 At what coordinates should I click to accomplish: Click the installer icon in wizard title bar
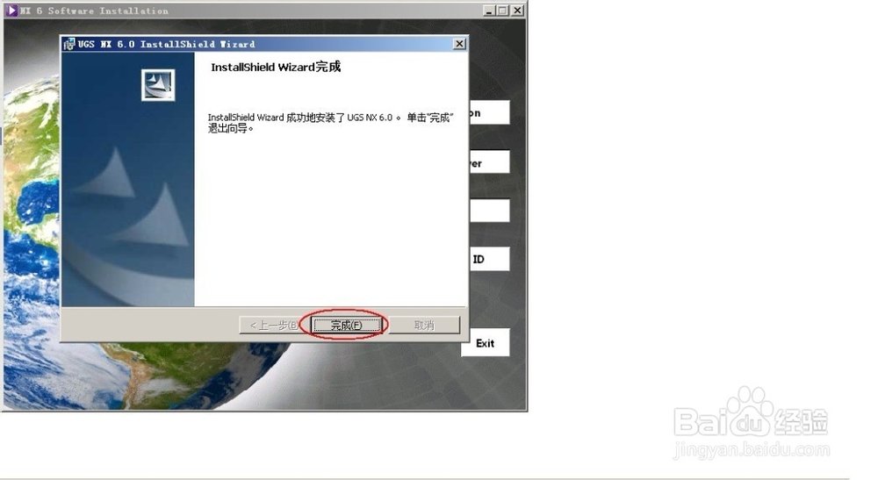(69, 44)
